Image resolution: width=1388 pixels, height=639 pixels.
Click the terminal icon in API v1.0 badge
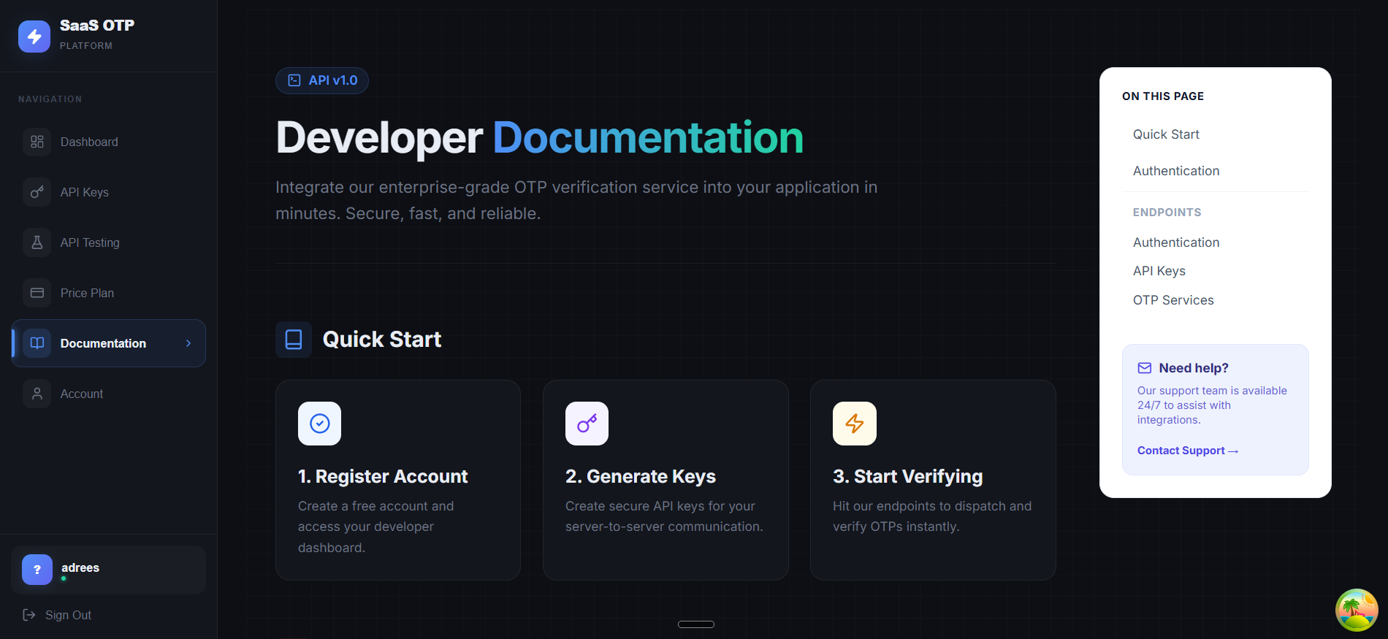pos(294,80)
